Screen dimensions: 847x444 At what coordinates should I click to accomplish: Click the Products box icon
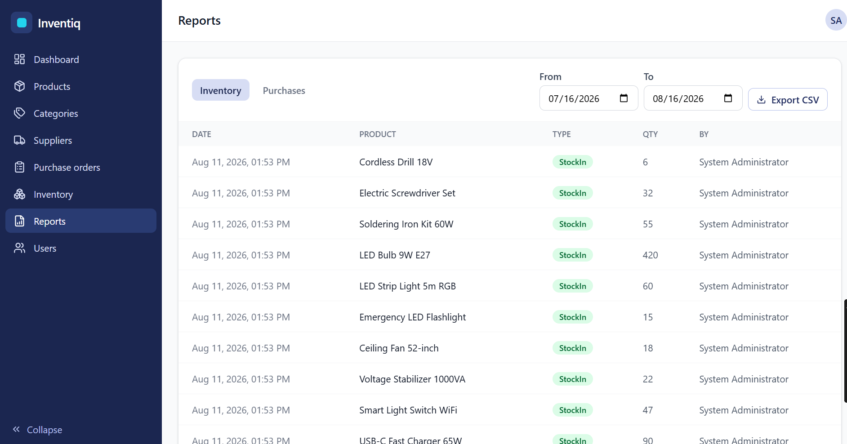coord(19,86)
